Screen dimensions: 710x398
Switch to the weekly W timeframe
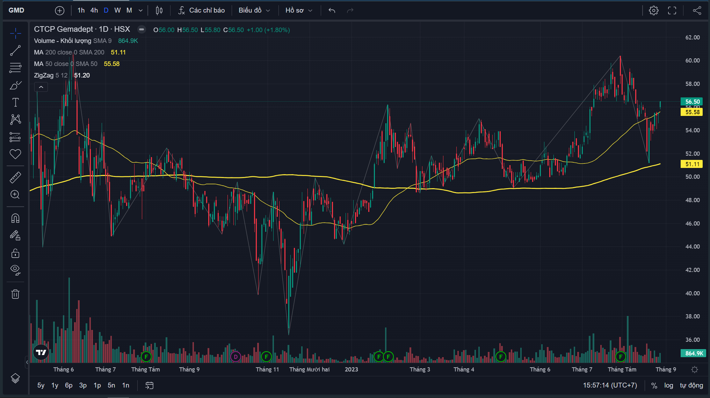[x=117, y=10]
